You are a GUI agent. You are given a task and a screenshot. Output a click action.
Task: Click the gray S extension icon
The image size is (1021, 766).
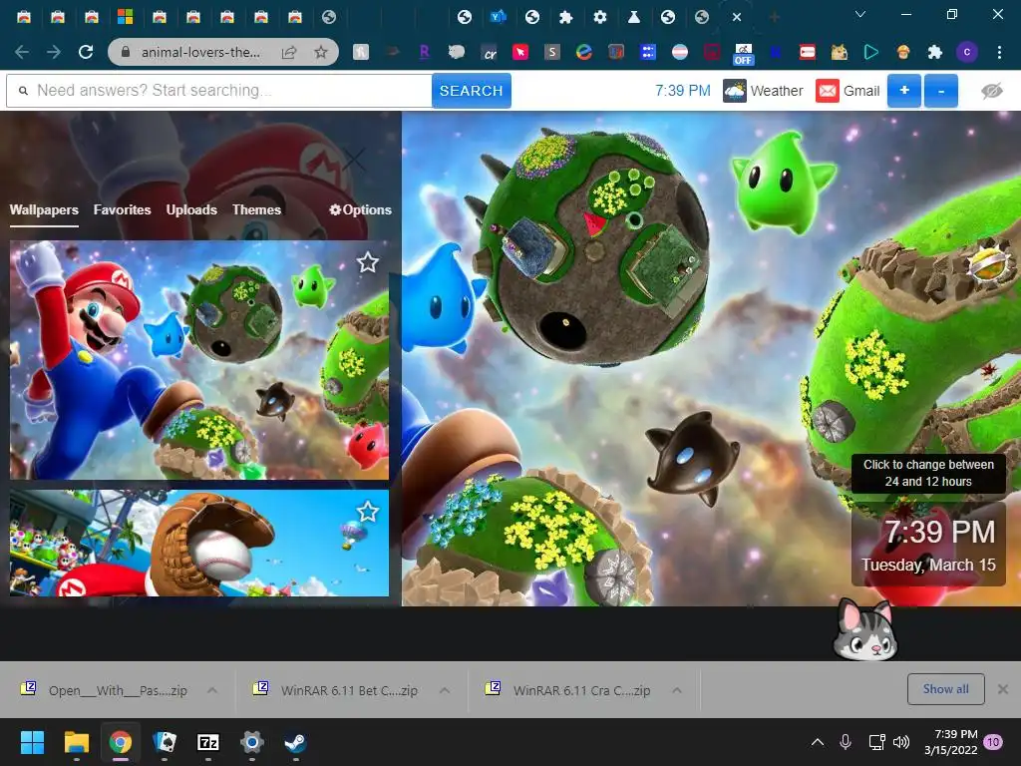pyautogui.click(x=552, y=52)
